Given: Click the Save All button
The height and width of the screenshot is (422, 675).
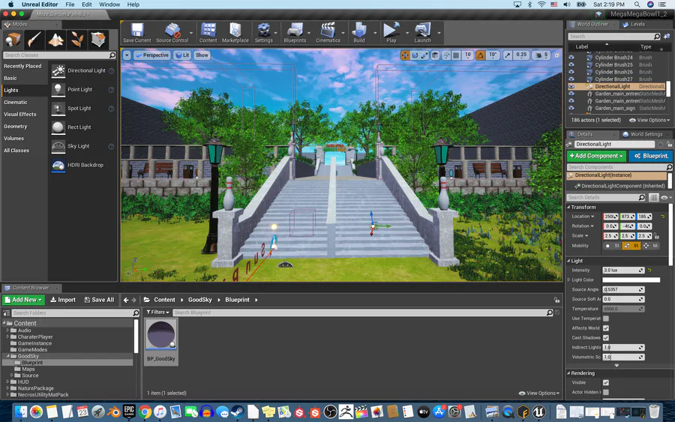Looking at the screenshot, I should coord(100,300).
